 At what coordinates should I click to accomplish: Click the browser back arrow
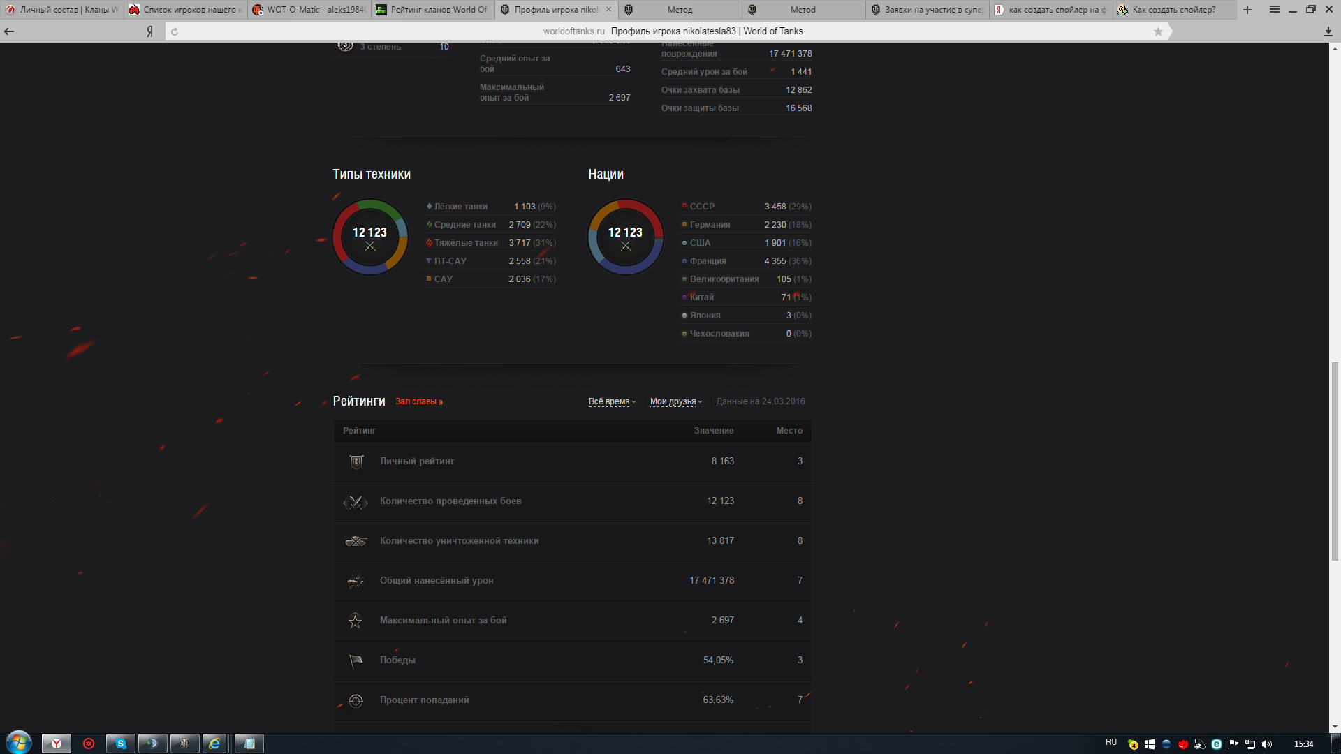point(9,31)
